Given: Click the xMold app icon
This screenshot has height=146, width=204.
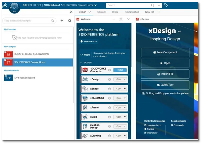Looking at the screenshot, I should coord(85,117).
